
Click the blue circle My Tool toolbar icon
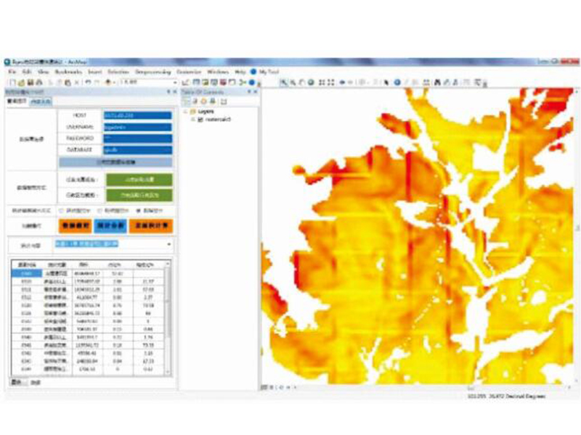(252, 82)
